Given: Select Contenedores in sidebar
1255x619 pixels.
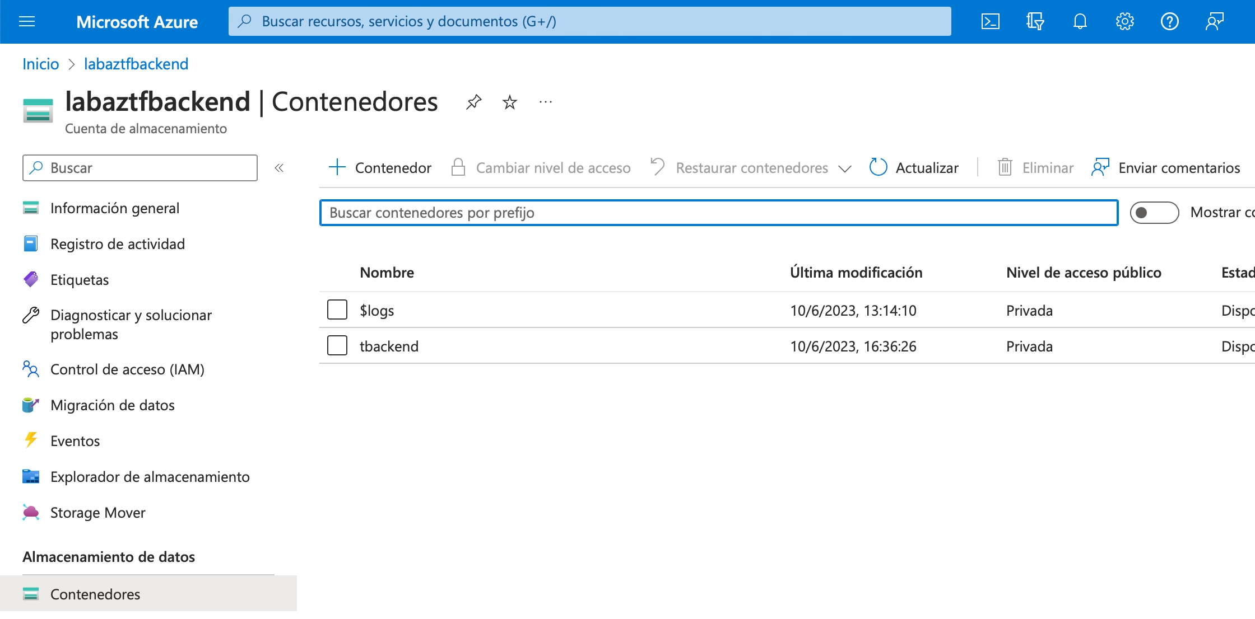Looking at the screenshot, I should [x=148, y=594].
